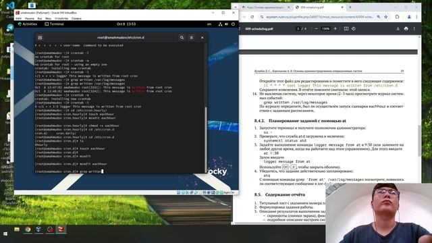Open Chrome three-dot menu
Screen dimensions: 432x243
tap(417, 17)
